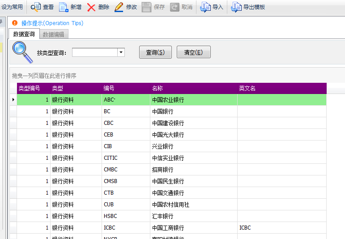The height and width of the screenshot is (239, 345).
Task: Switch to the 数据编辑 tab
Action: point(53,34)
